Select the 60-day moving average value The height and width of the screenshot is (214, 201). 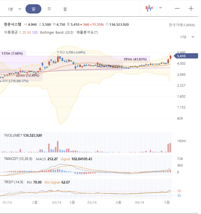pyautogui.click(x=29, y=33)
